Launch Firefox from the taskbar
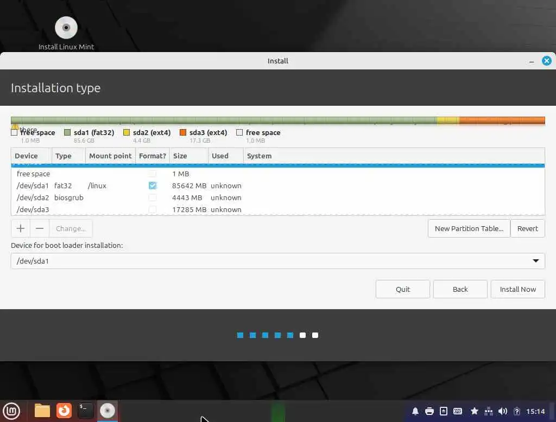Viewport: 556px width, 422px height. pos(64,411)
